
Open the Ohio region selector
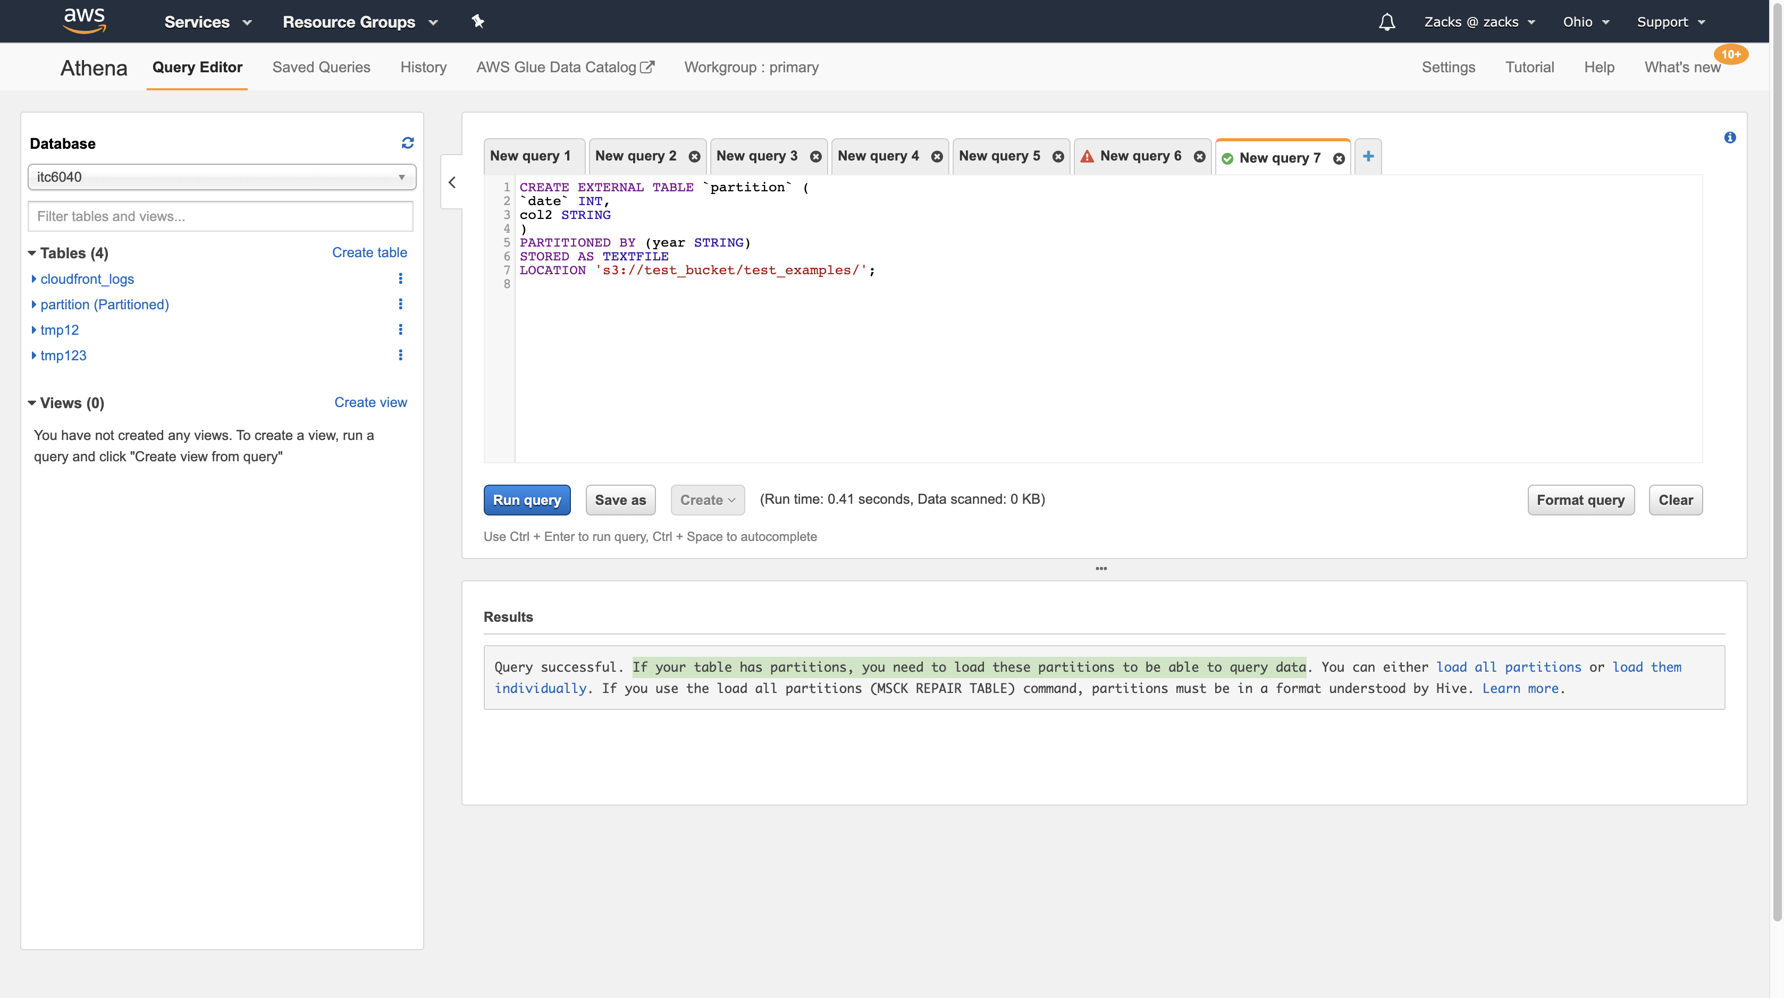click(x=1585, y=22)
